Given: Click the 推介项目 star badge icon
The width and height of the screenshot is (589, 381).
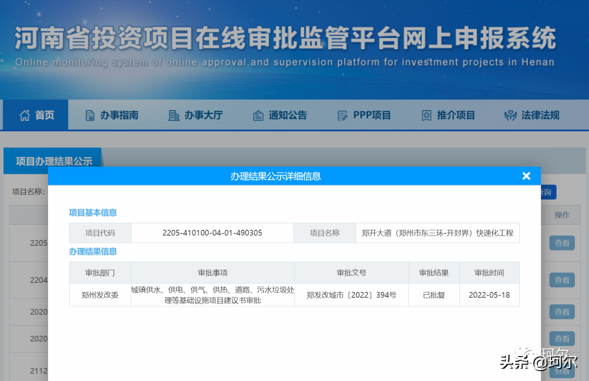Looking at the screenshot, I should (x=426, y=116).
